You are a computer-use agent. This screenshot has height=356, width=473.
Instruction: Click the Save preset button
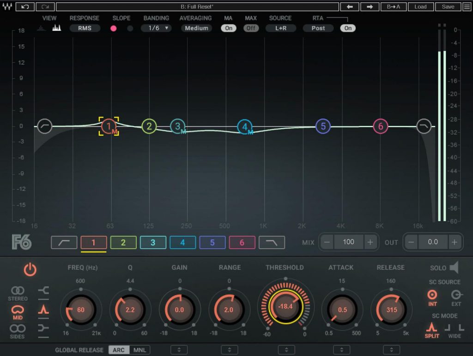448,7
